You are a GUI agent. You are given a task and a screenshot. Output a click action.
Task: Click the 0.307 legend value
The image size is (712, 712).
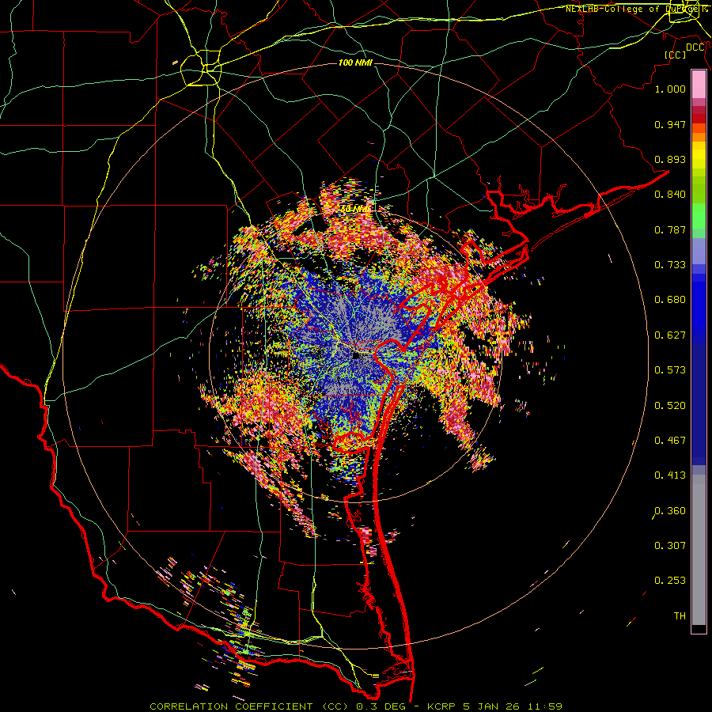coord(670,546)
